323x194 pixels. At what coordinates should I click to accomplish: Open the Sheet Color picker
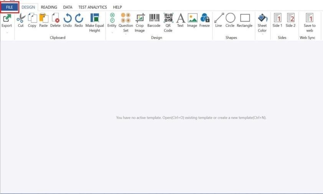(262, 23)
